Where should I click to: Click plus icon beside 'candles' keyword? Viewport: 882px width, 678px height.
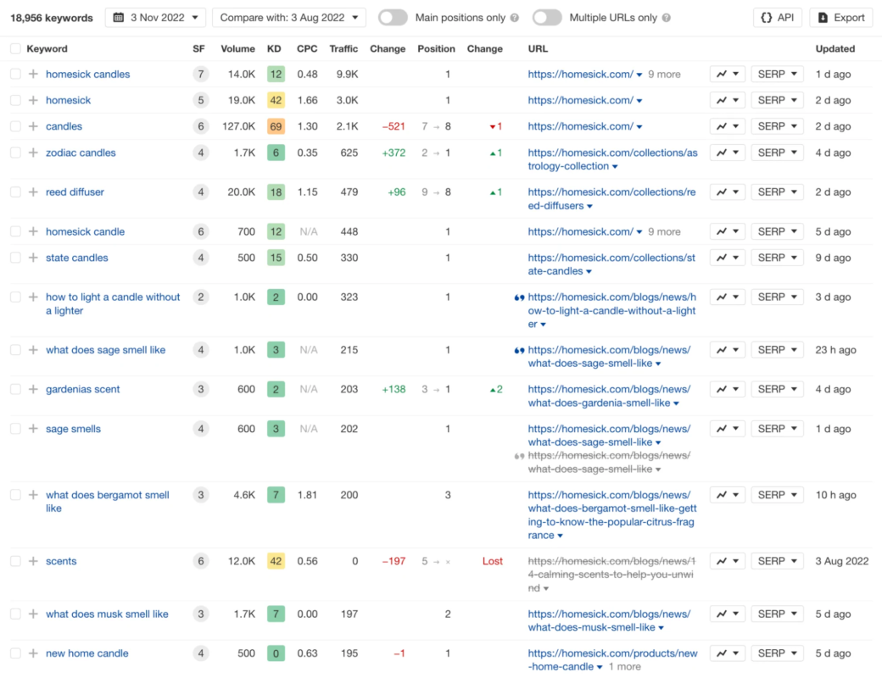33,126
